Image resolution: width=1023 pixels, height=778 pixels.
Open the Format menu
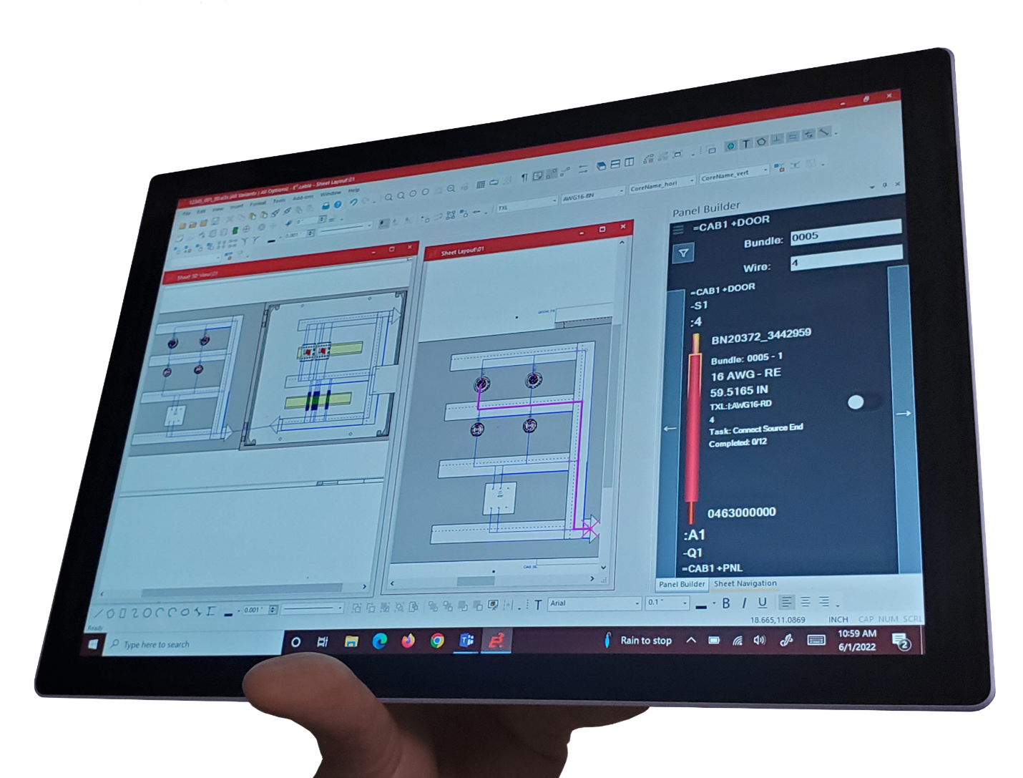(258, 203)
